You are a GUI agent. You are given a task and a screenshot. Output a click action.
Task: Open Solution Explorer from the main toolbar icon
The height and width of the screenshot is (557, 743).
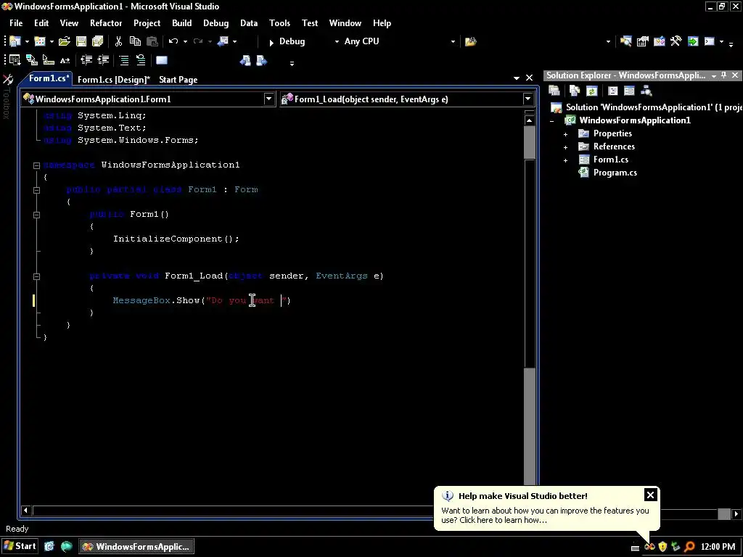click(x=625, y=41)
